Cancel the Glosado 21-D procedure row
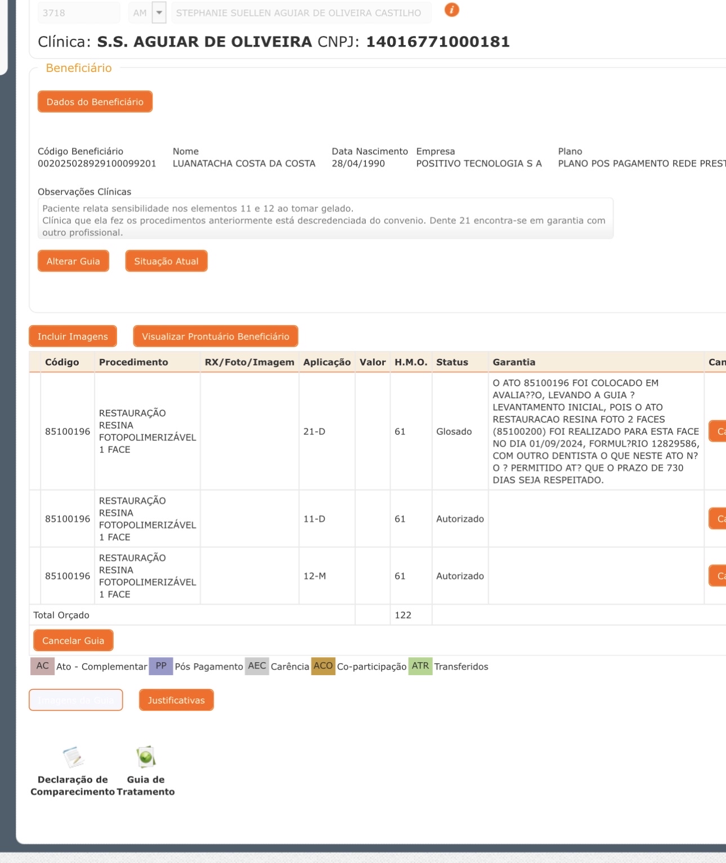The image size is (726, 863). 718,432
